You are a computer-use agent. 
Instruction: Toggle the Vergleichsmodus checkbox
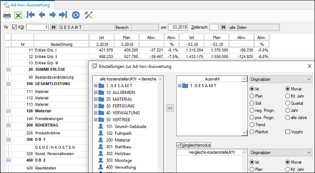point(178,145)
